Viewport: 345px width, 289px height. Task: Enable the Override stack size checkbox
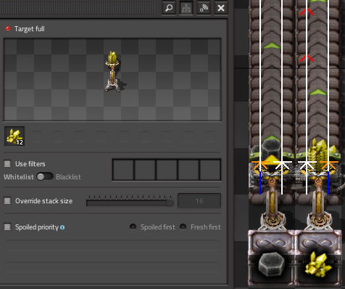(x=7, y=201)
